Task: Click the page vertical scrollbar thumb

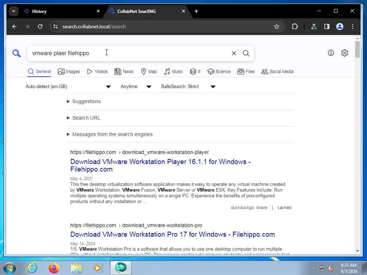Action: tap(357, 49)
